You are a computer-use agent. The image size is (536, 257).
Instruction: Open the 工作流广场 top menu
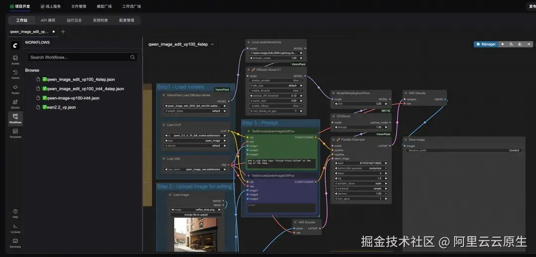click(132, 6)
